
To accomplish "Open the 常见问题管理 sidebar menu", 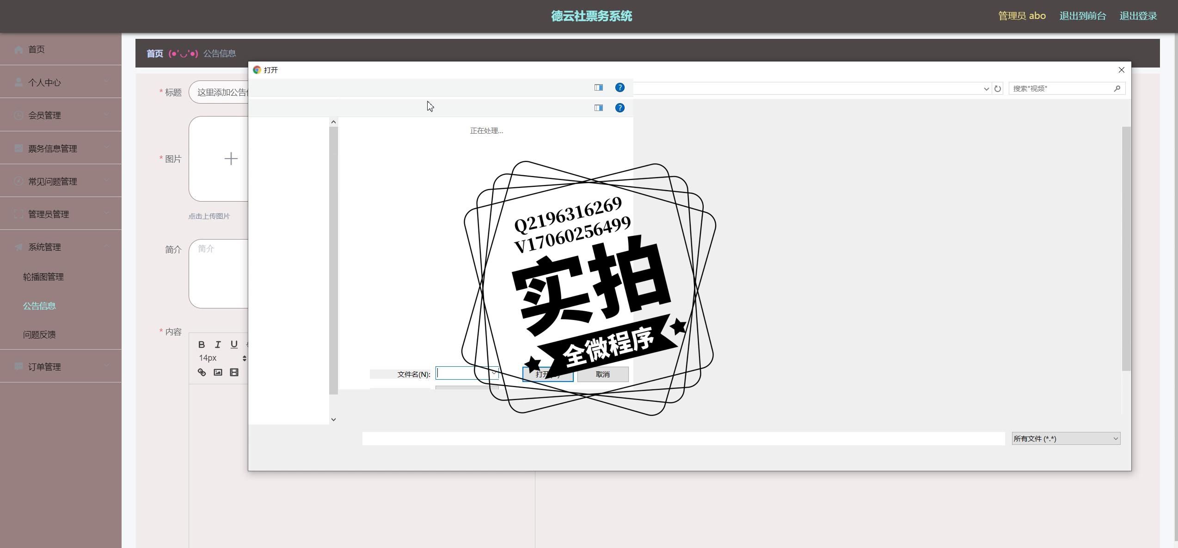I will (x=61, y=181).
